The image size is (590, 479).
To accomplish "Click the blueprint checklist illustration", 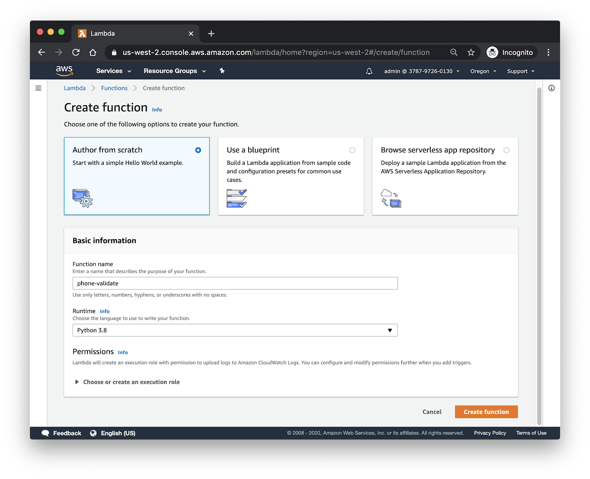I will pyautogui.click(x=237, y=198).
